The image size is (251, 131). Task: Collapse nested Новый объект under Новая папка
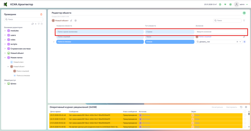coord(8,66)
